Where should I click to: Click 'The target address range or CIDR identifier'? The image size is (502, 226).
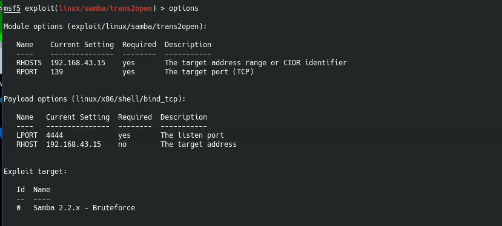[256, 63]
